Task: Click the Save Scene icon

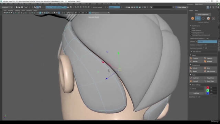Action: (x=22, y=7)
